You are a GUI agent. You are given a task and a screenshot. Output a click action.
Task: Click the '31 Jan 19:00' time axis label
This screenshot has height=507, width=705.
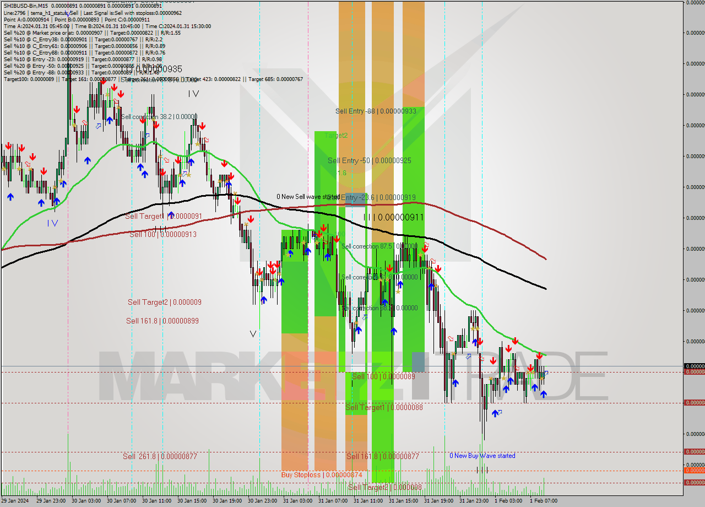click(x=438, y=501)
